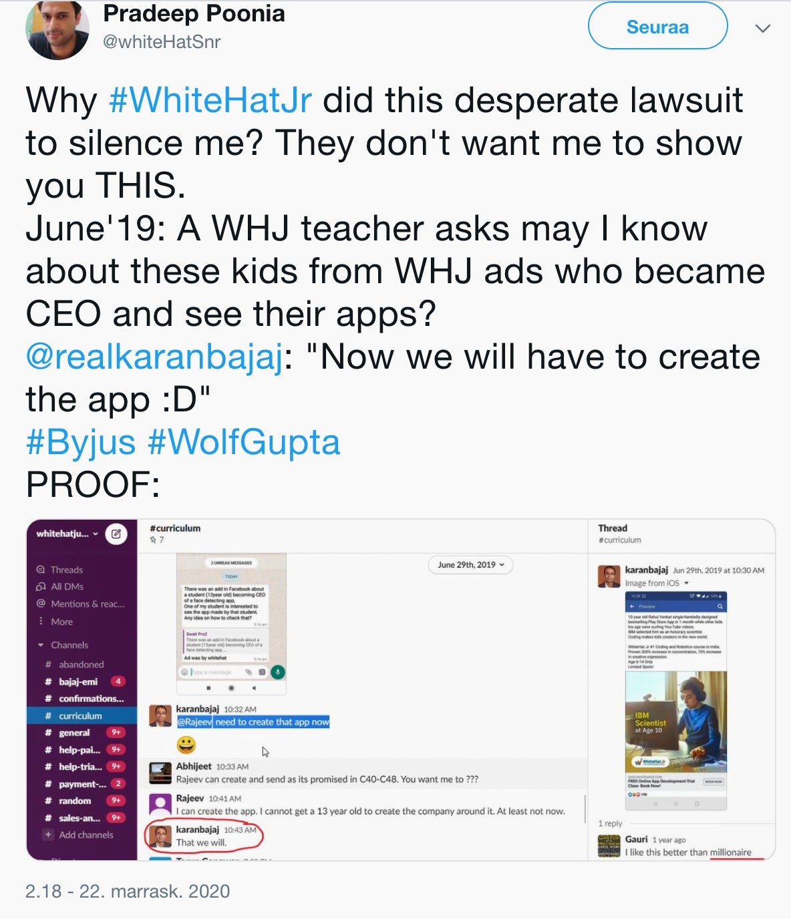
Task: Click the Seuraa follow button
Action: (657, 26)
